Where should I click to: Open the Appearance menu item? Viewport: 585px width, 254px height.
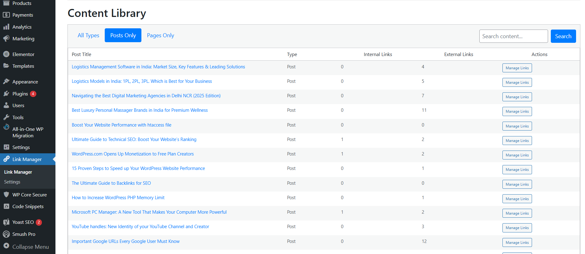click(25, 82)
